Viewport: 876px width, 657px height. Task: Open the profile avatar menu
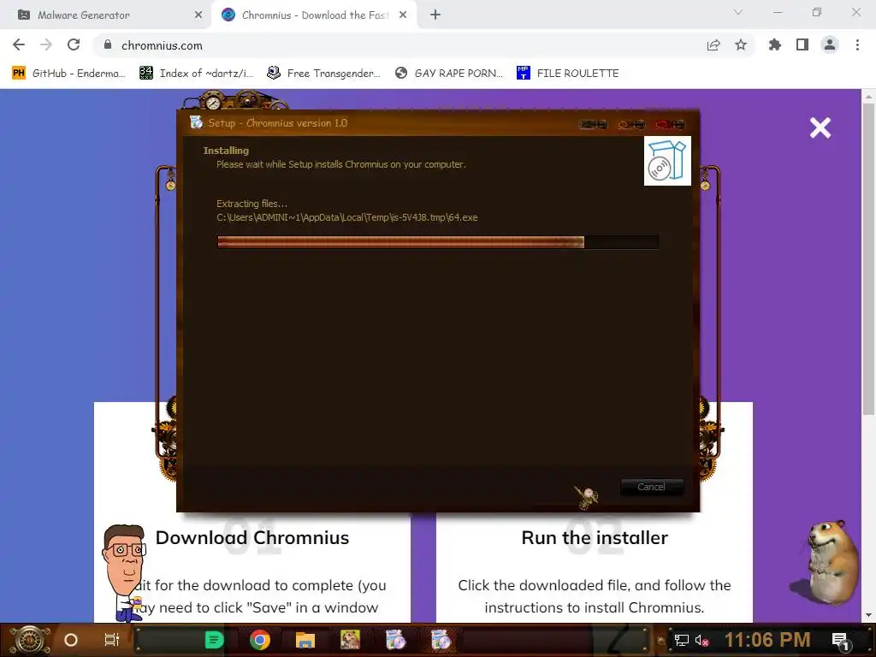click(x=830, y=44)
